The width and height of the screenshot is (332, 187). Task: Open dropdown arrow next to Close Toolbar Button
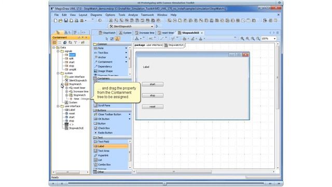click(130, 114)
